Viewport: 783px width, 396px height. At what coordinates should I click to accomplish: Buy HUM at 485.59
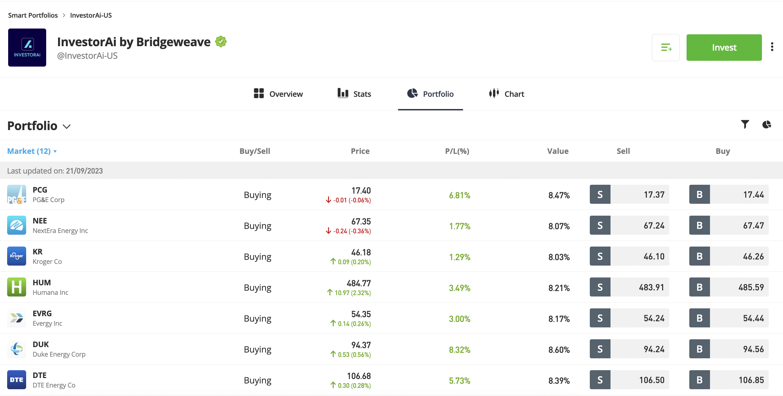[x=729, y=287]
